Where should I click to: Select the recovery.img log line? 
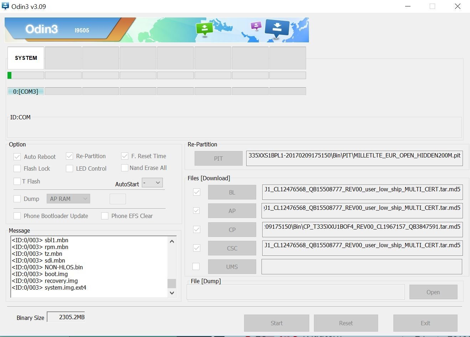(x=45, y=281)
